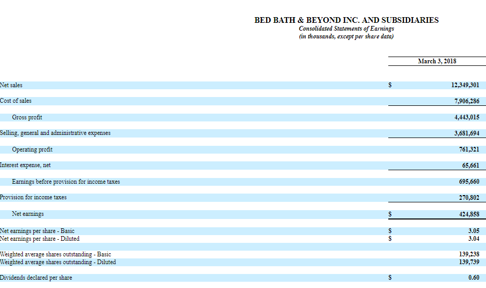Select the 'March 3, 2018' column header

437,61
